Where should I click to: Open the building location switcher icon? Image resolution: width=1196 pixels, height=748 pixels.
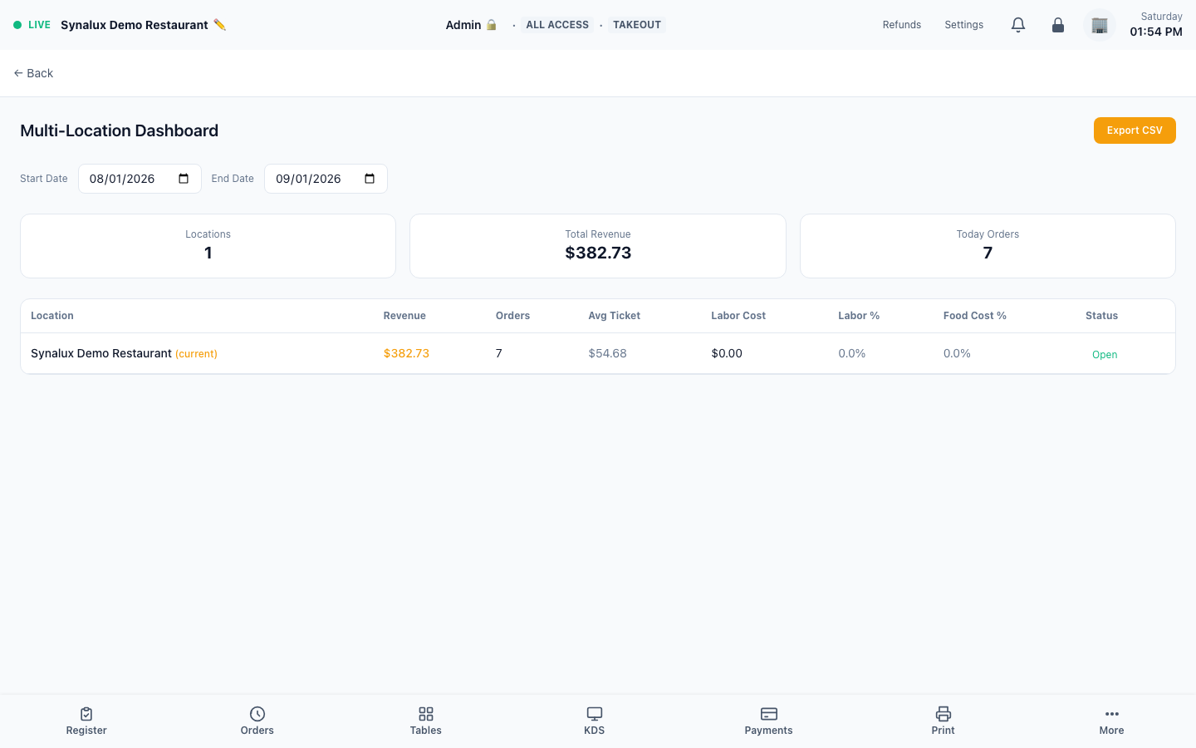pos(1100,25)
